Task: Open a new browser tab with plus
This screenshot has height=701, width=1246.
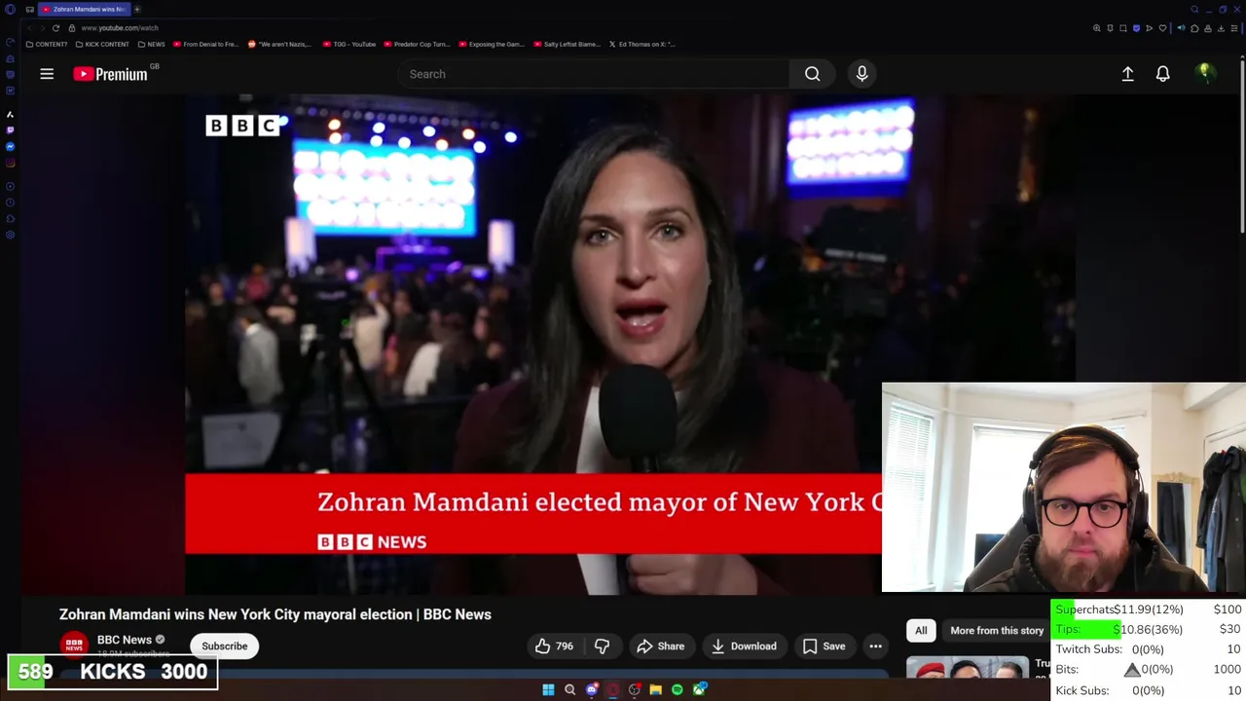Action: [x=137, y=9]
